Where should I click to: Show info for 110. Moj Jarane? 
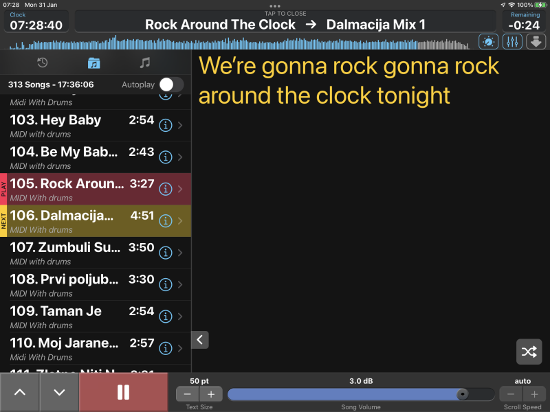pyautogui.click(x=166, y=348)
